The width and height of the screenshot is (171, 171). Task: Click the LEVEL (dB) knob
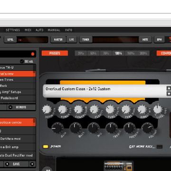[158, 110]
